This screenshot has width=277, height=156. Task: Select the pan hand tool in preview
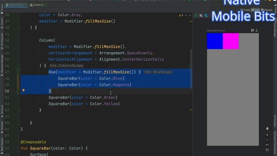pyautogui.click(x=267, y=128)
